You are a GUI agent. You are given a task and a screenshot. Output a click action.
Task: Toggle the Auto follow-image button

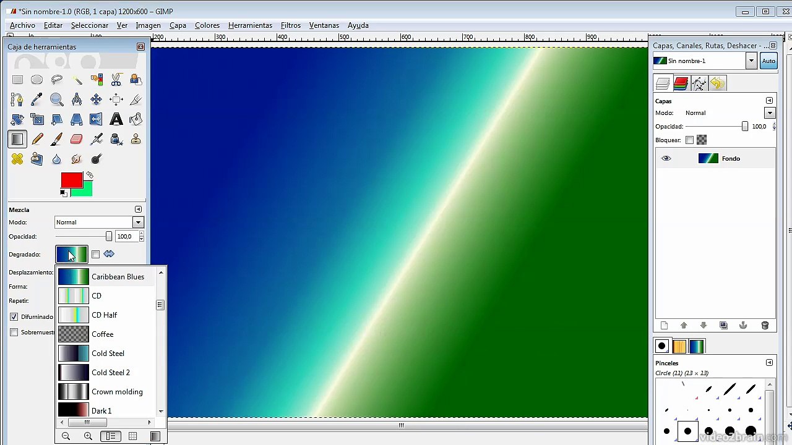pyautogui.click(x=768, y=61)
